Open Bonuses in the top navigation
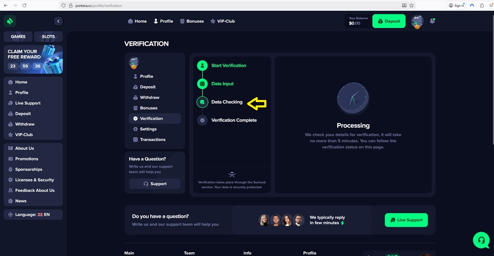The width and height of the screenshot is (494, 256). tap(192, 21)
